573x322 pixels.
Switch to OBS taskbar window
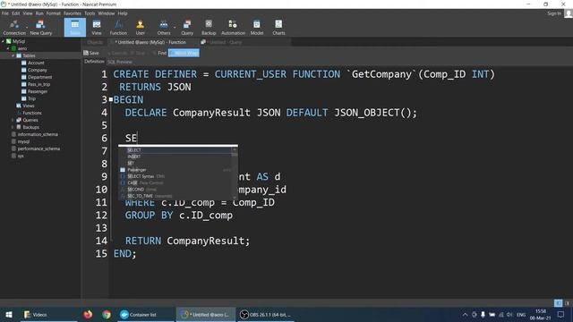pos(266,314)
